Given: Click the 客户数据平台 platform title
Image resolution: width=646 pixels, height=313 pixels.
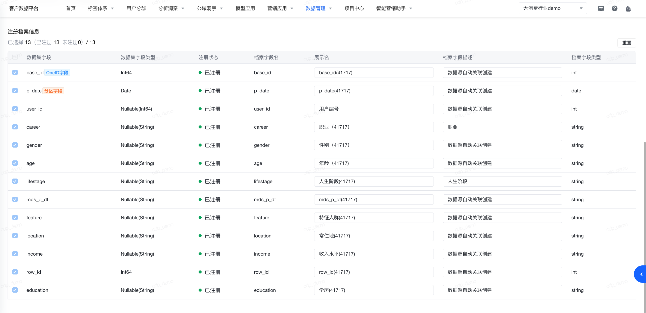Looking at the screenshot, I should [x=24, y=9].
